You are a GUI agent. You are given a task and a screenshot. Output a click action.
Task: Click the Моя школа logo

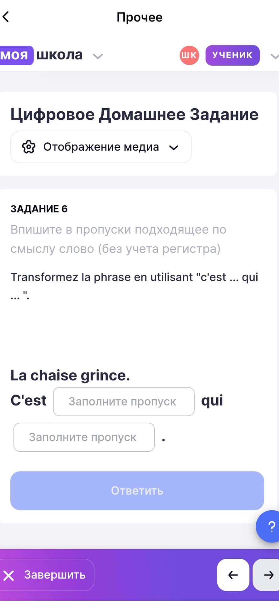coord(41,55)
